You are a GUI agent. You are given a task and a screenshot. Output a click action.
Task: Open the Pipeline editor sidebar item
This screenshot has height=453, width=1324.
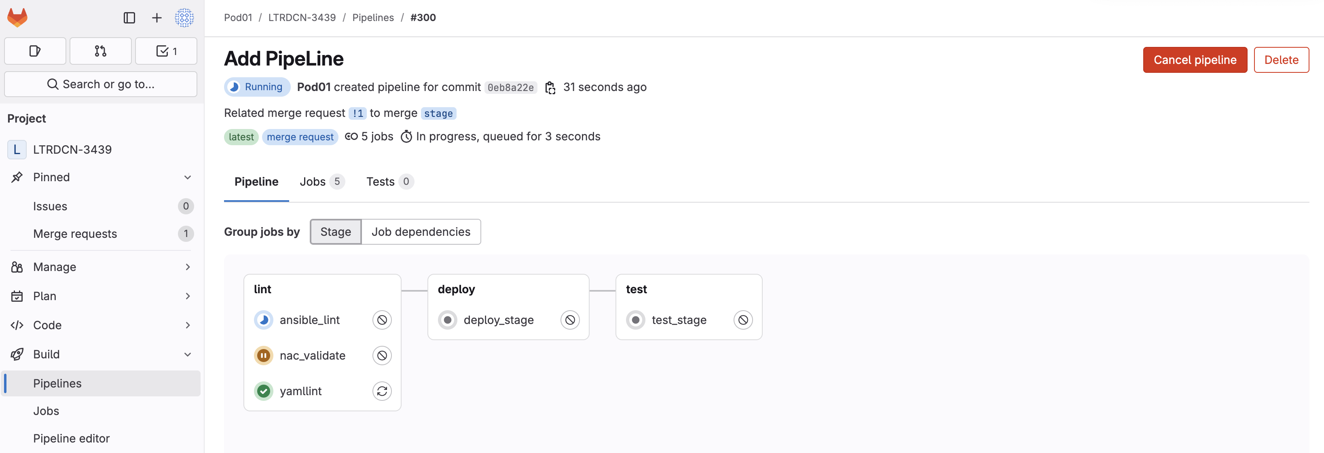(72, 438)
